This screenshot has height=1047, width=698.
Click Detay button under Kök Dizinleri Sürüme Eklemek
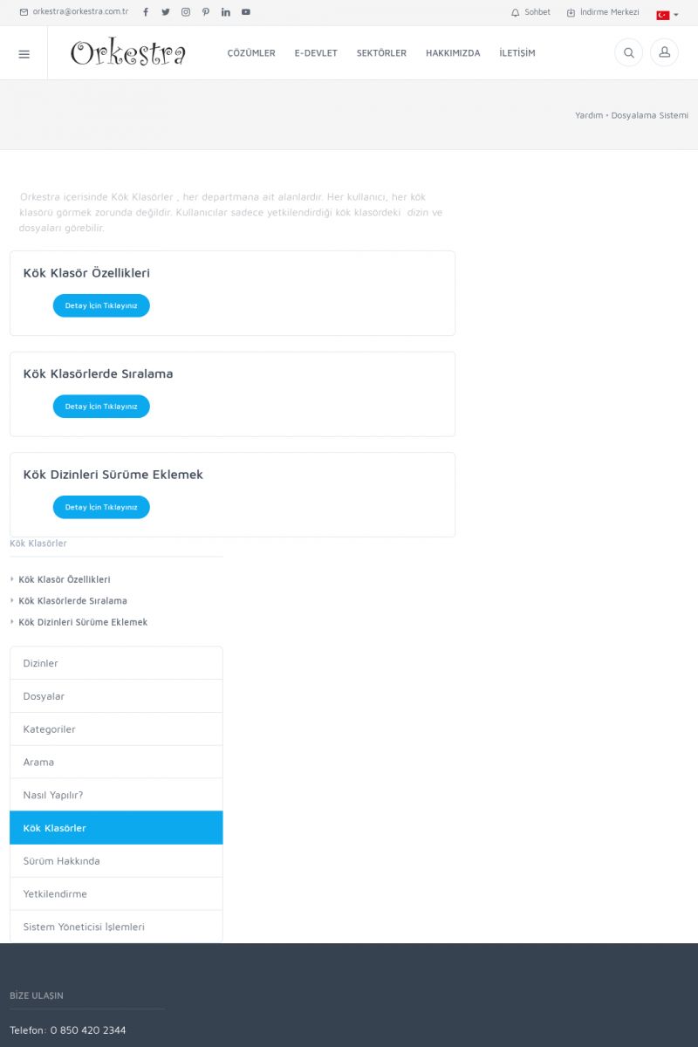coord(101,507)
